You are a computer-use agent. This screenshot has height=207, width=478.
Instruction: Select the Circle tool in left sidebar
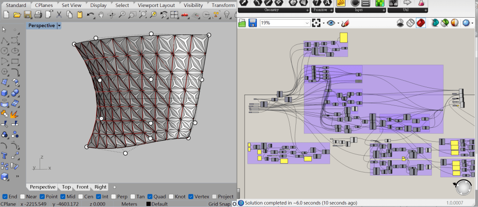tap(5, 50)
